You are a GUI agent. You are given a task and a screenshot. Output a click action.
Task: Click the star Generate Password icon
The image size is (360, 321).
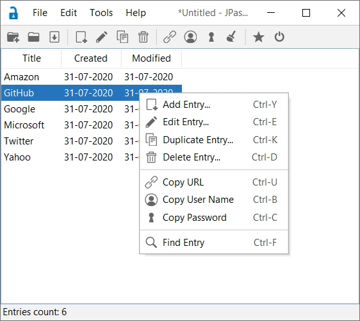(x=259, y=37)
